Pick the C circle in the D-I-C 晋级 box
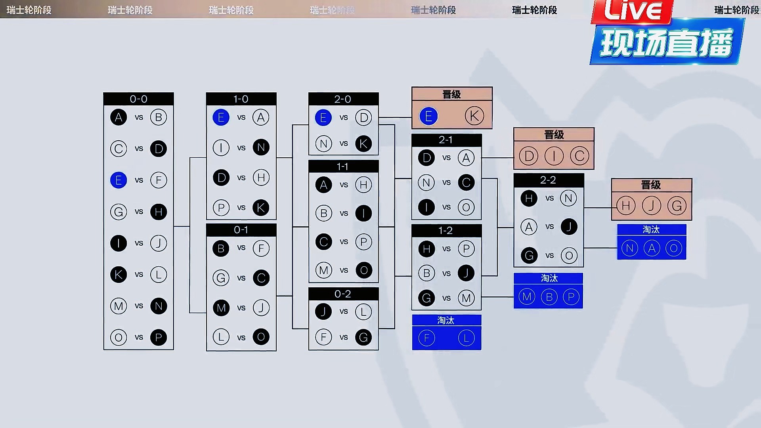 click(x=579, y=156)
